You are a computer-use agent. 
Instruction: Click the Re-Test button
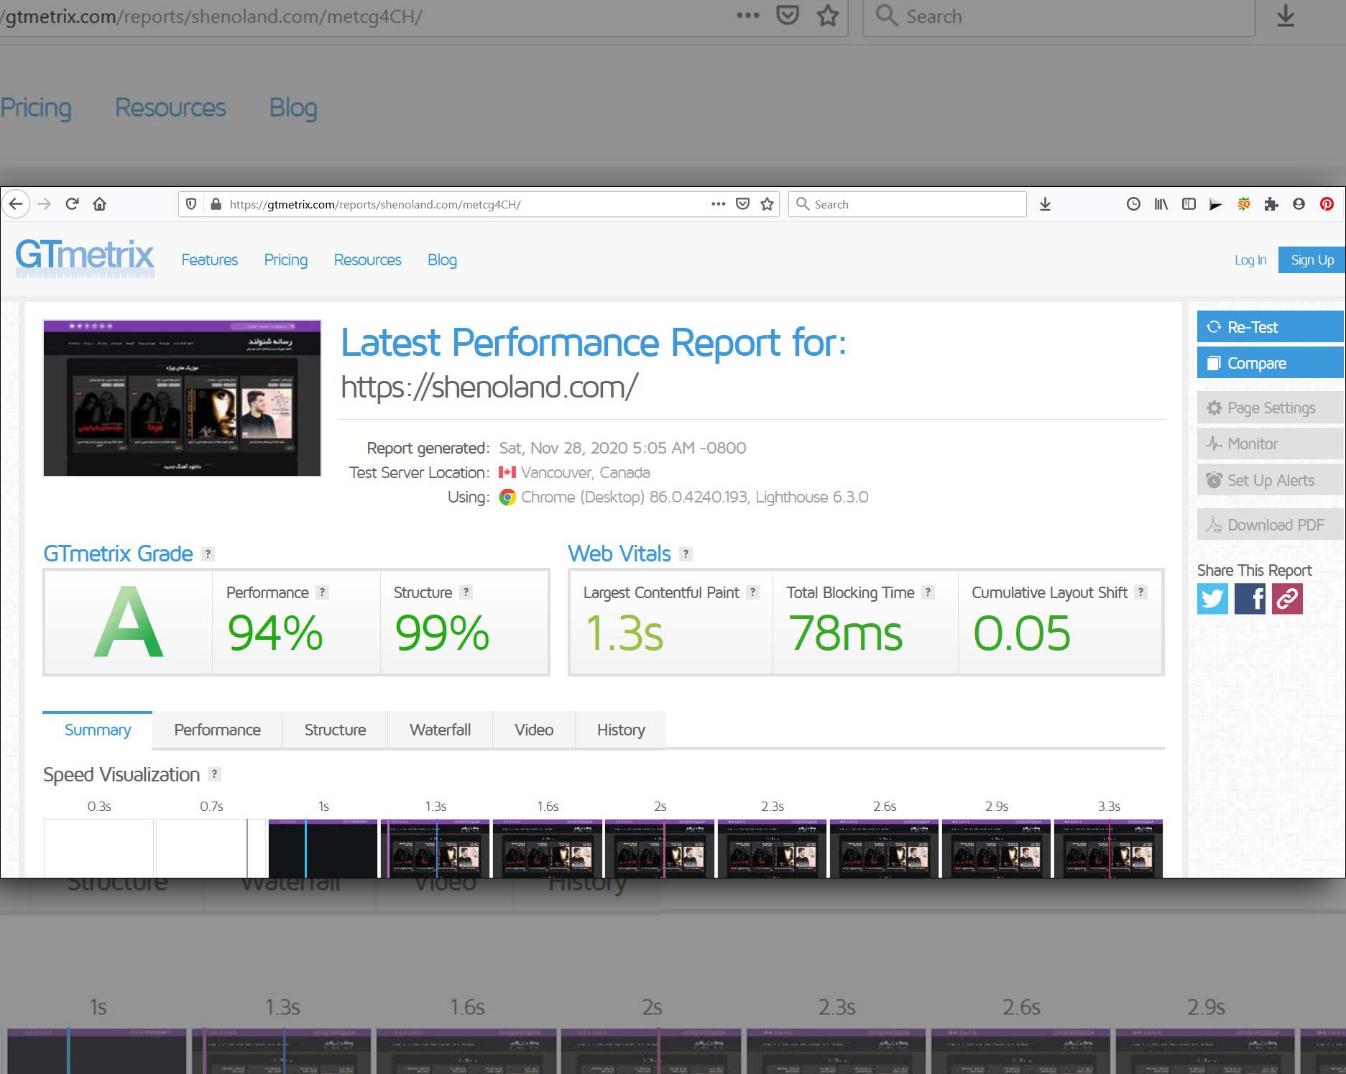pyautogui.click(x=1271, y=327)
